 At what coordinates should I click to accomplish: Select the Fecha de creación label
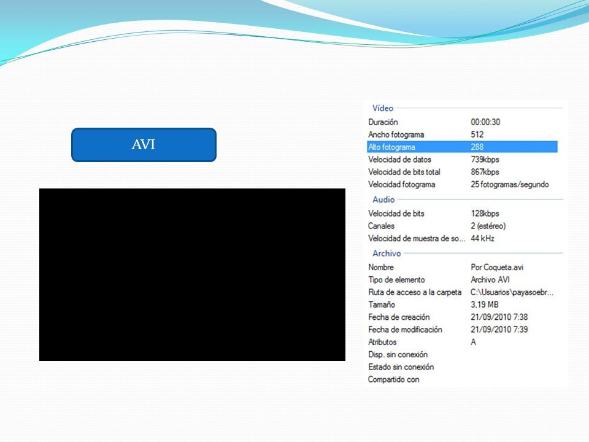(399, 317)
